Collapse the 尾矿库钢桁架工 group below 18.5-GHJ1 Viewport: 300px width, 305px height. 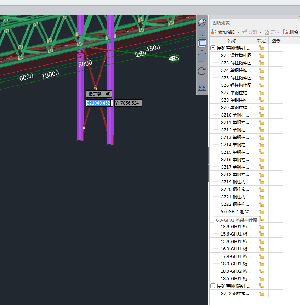click(213, 286)
